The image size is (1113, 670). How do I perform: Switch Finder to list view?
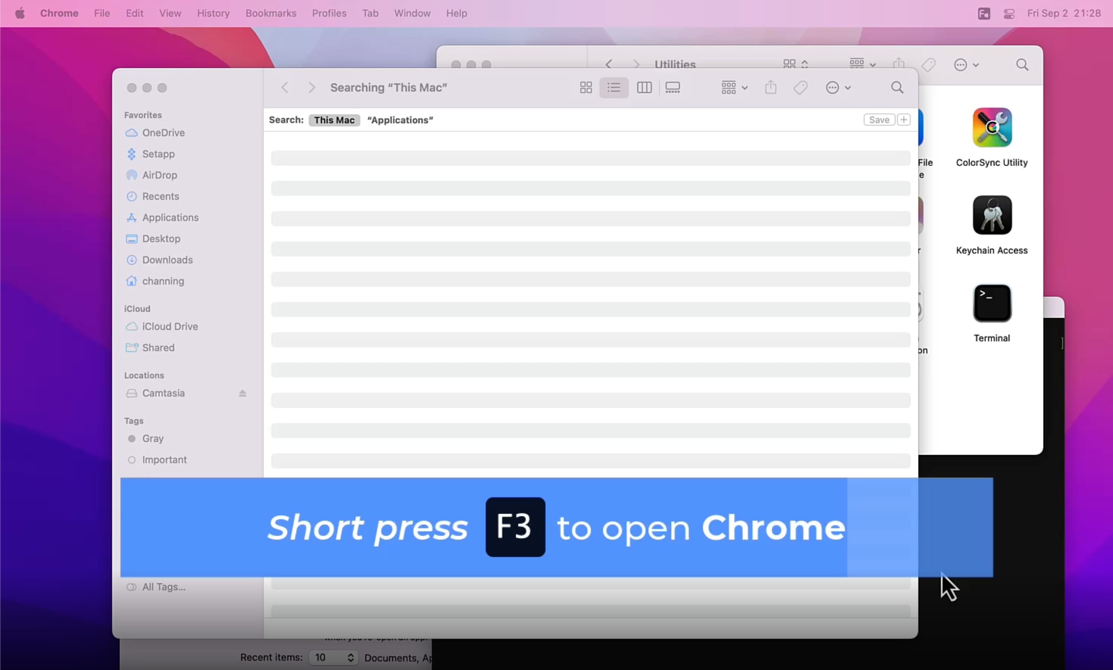pos(614,87)
